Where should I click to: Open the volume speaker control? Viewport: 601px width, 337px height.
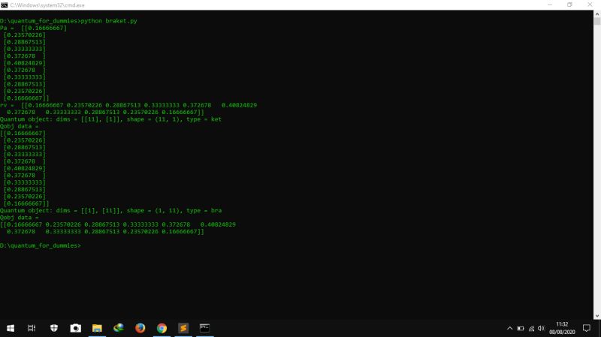(541, 328)
